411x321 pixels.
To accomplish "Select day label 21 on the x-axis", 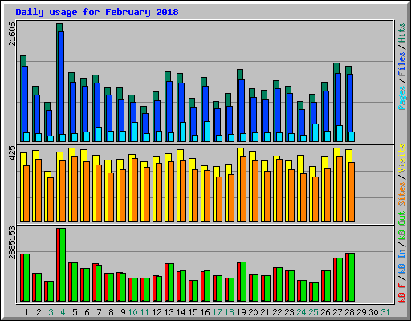I will point(265,312).
